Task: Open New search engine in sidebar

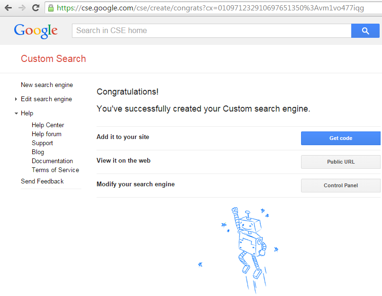Action: 47,85
